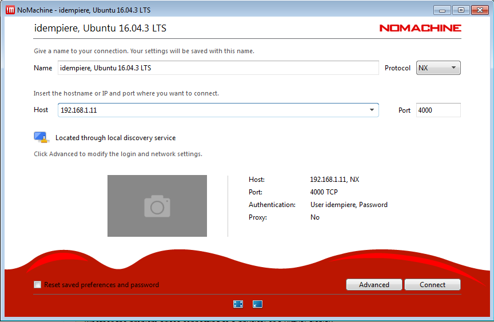Maximize the NoMachine window

click(x=461, y=10)
